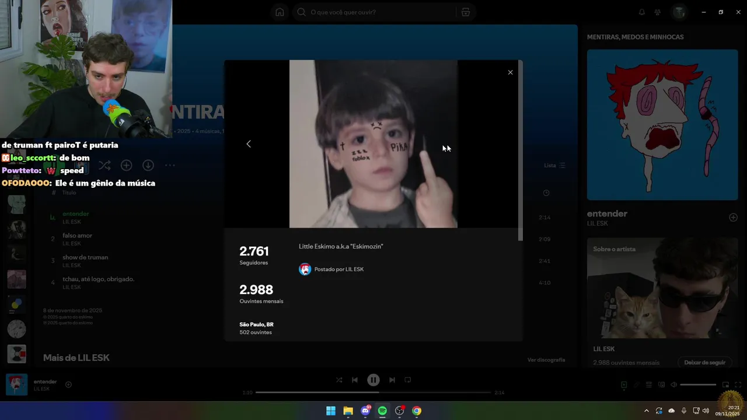Toggle shuffle in player bar

339,380
